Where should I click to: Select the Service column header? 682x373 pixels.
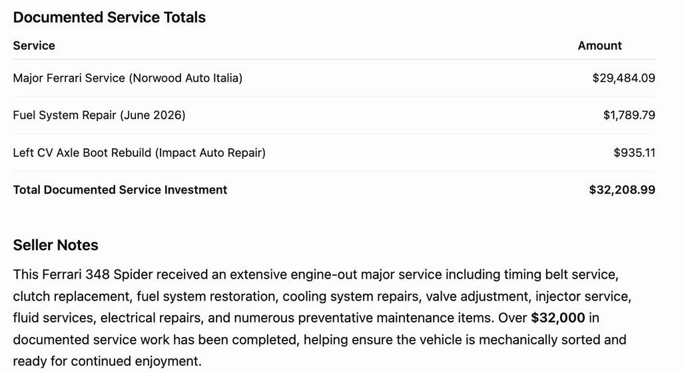point(34,46)
